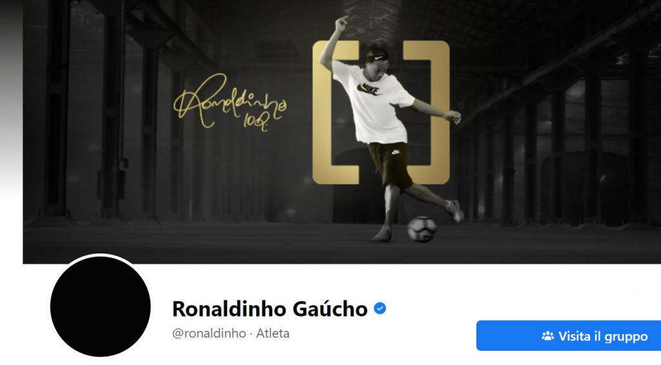This screenshot has height=365, width=661.
Task: Click the 10R text under the signature
Action: [256, 123]
